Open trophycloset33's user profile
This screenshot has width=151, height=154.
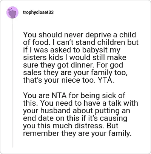pos(38,12)
